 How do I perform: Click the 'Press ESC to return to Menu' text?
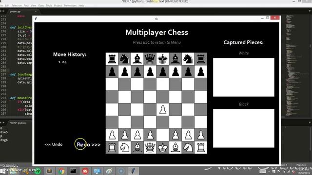(157, 42)
